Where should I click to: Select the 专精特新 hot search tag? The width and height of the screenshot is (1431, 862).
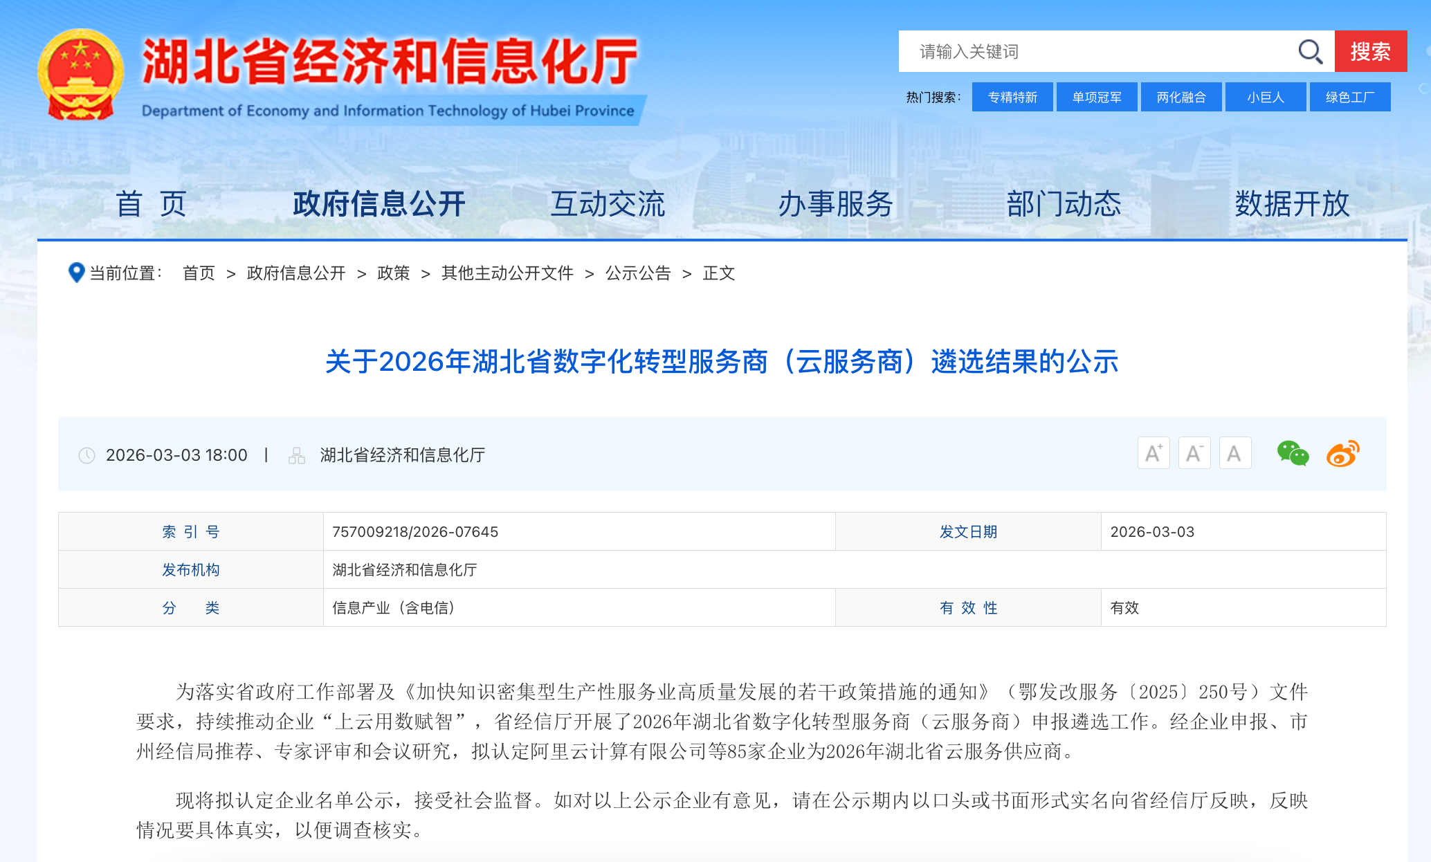click(1012, 97)
